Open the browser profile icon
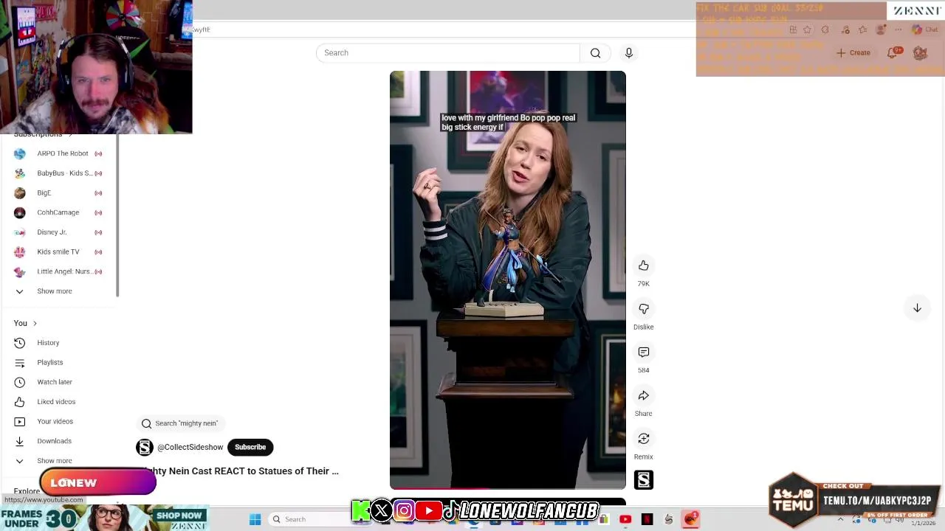Screen dimensions: 945x531 tap(881, 29)
